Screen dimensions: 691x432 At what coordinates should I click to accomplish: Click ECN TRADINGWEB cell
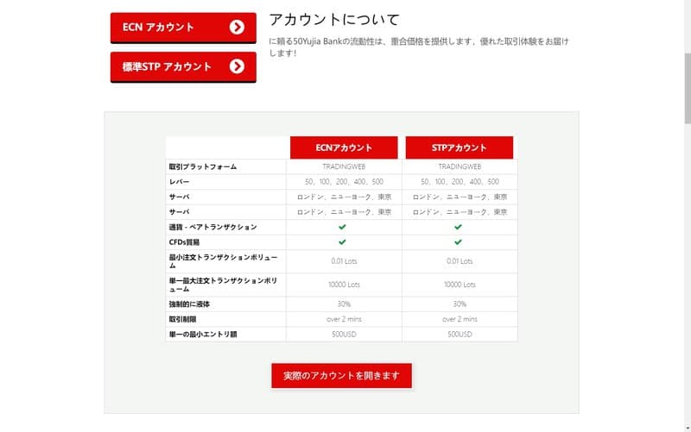point(344,166)
